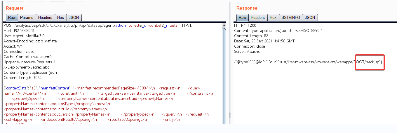Screen dimensions: 397x133
Task: Click the Server: Apache header
Action: point(247,52)
